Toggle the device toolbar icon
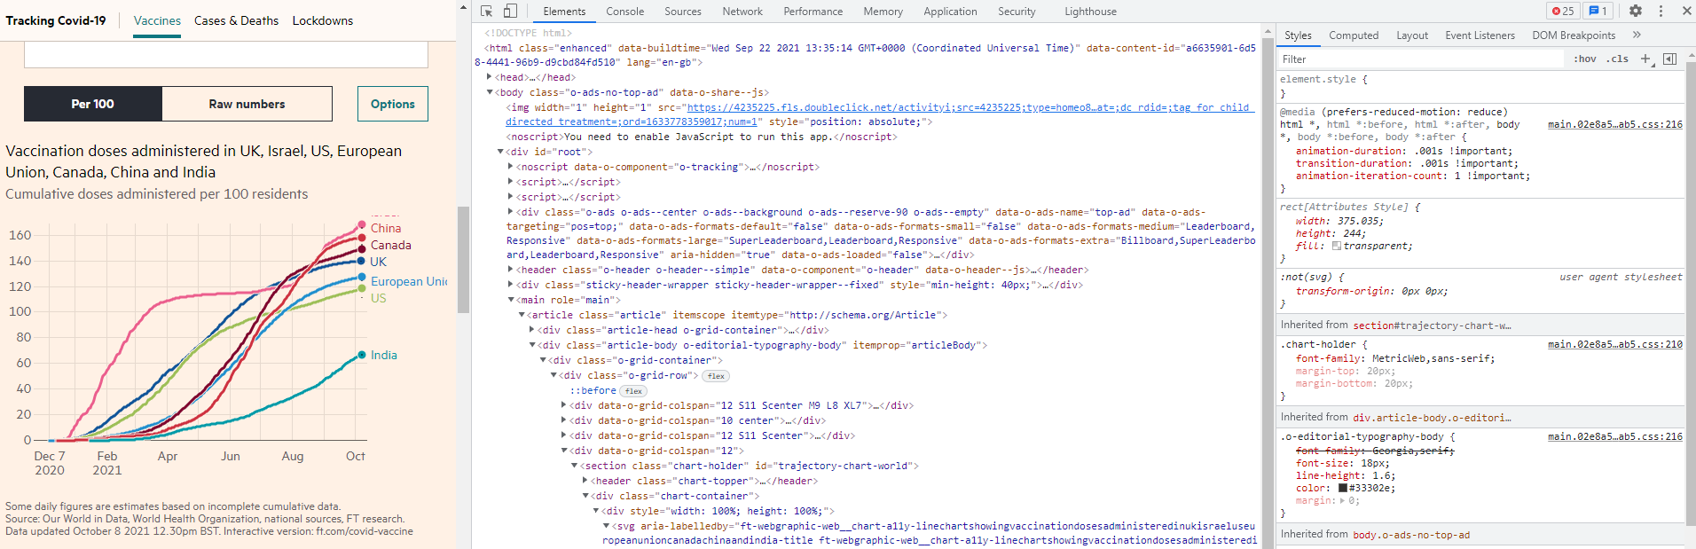Screen dimensions: 1696x549 tap(510, 12)
